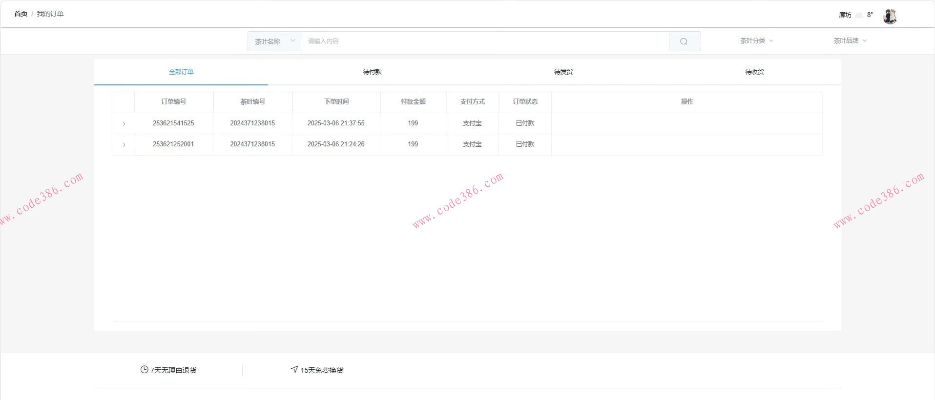Image resolution: width=935 pixels, height=400 pixels.
Task: Click the weather cloud icon
Action: [859, 15]
